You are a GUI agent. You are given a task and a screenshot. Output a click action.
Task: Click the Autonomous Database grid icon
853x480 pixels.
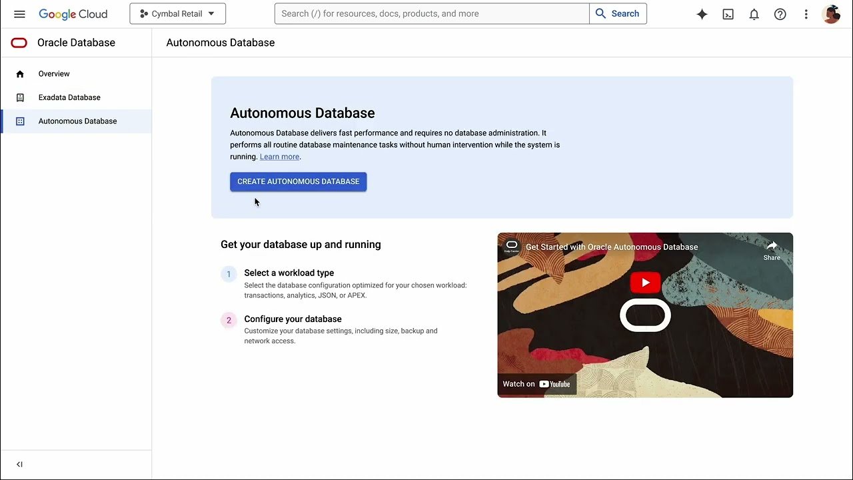pos(20,121)
